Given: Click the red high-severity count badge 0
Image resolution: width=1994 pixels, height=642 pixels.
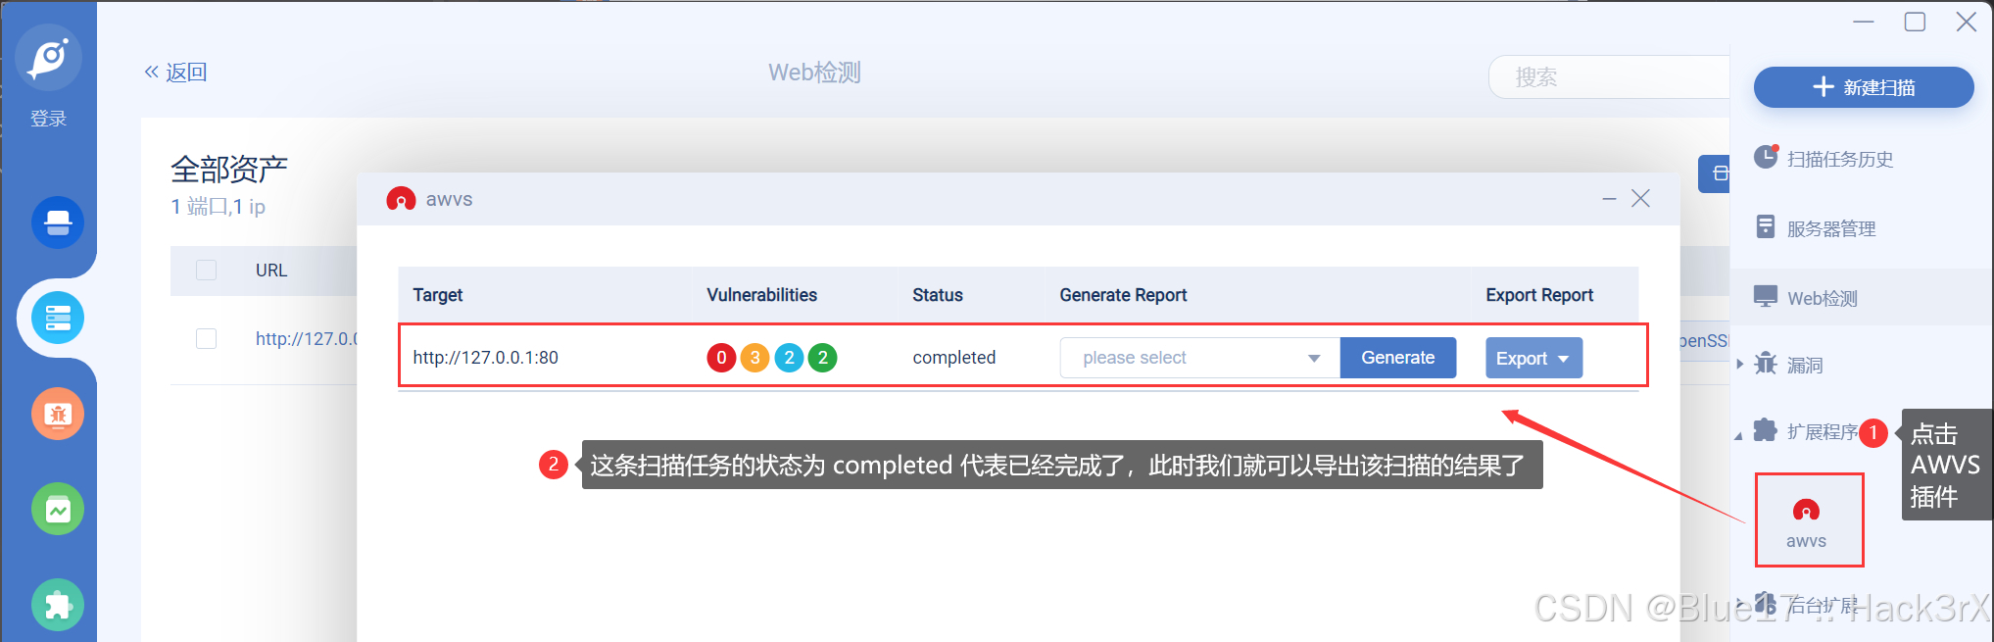Looking at the screenshot, I should pos(721,358).
